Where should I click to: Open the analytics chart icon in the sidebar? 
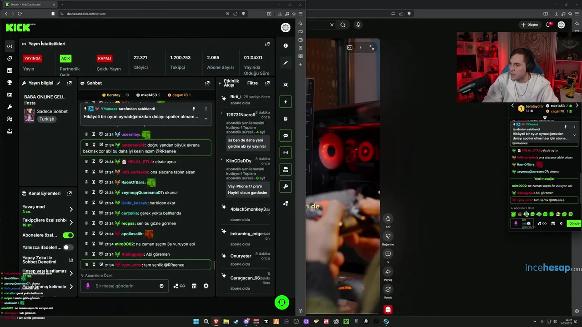[x=10, y=70]
